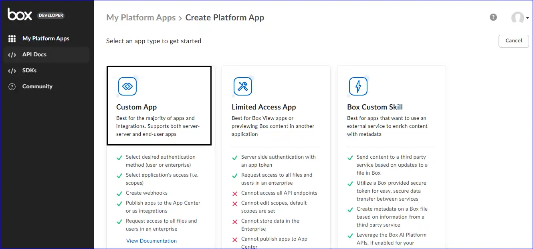Click the My Platform Apps grid icon

pyautogui.click(x=12, y=39)
